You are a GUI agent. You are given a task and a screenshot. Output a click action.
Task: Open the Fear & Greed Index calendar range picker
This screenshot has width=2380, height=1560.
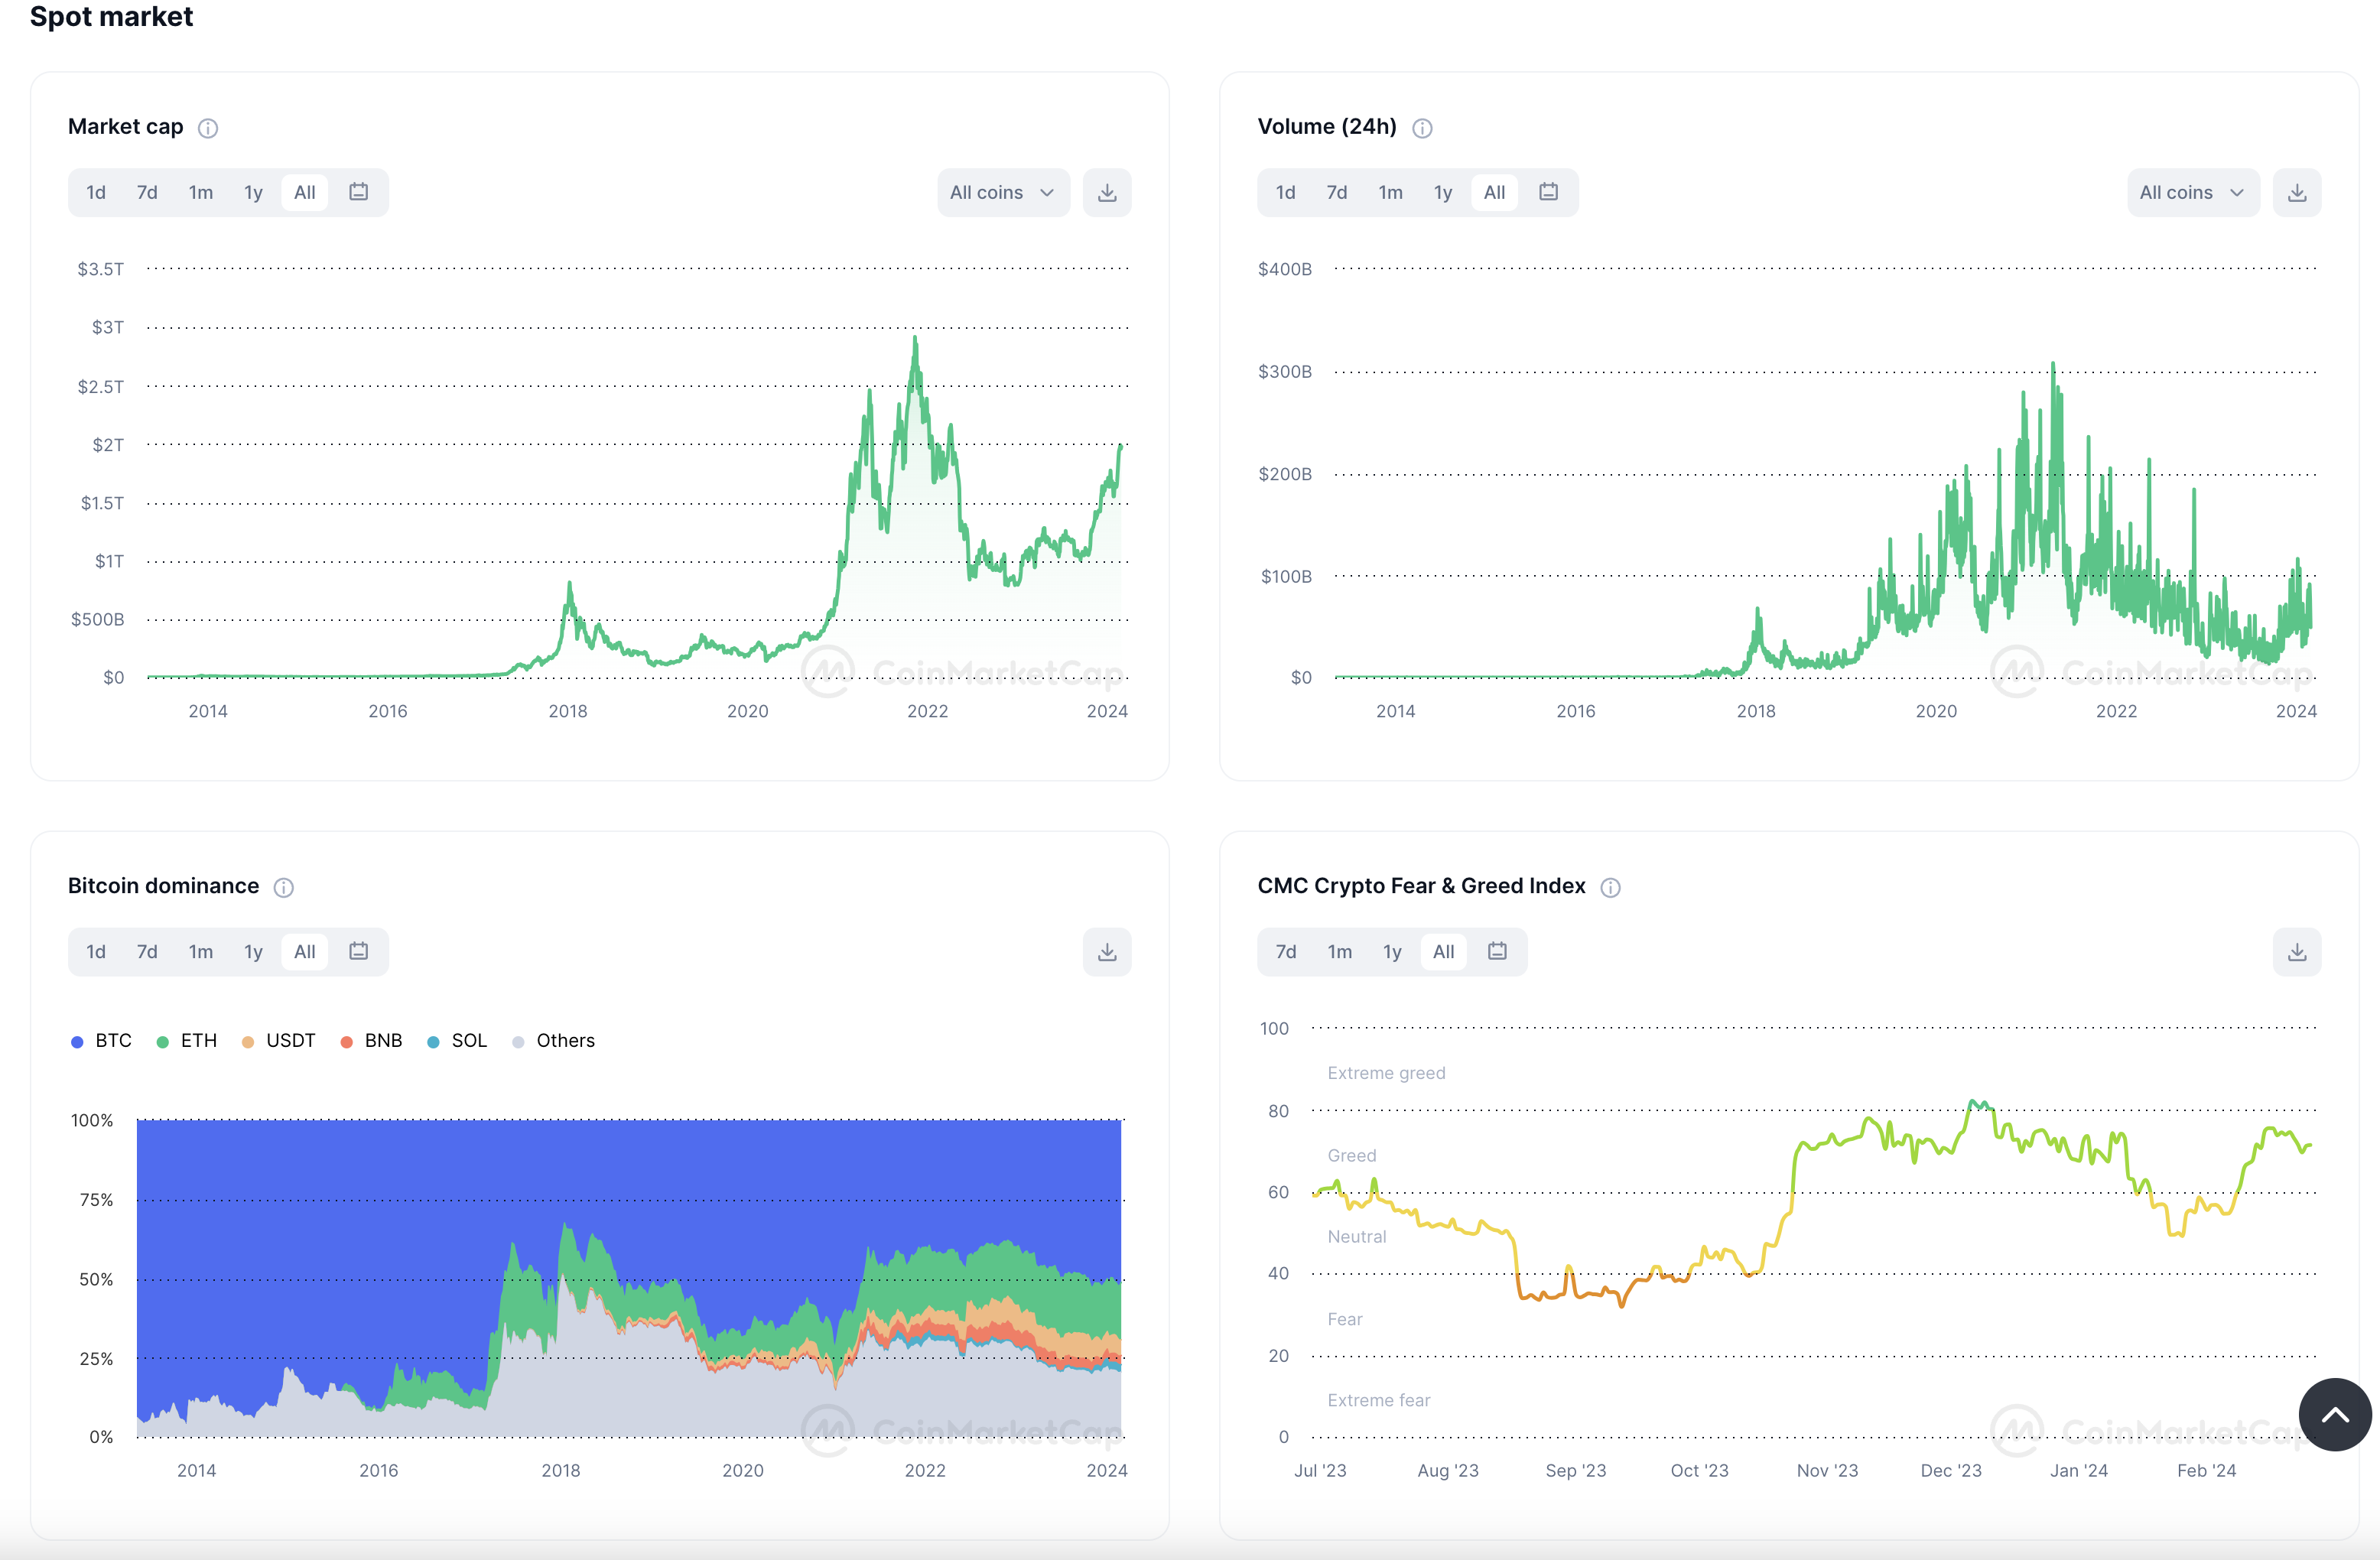[x=1496, y=951]
